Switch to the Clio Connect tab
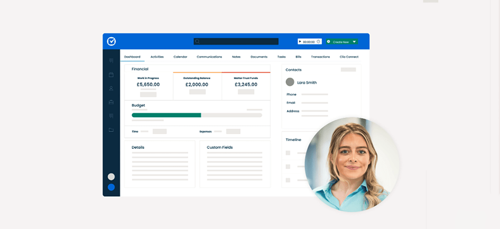The width and height of the screenshot is (500, 229). pyautogui.click(x=349, y=56)
